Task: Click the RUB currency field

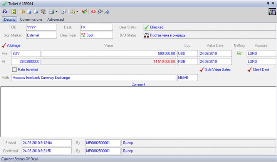Action: (188, 61)
